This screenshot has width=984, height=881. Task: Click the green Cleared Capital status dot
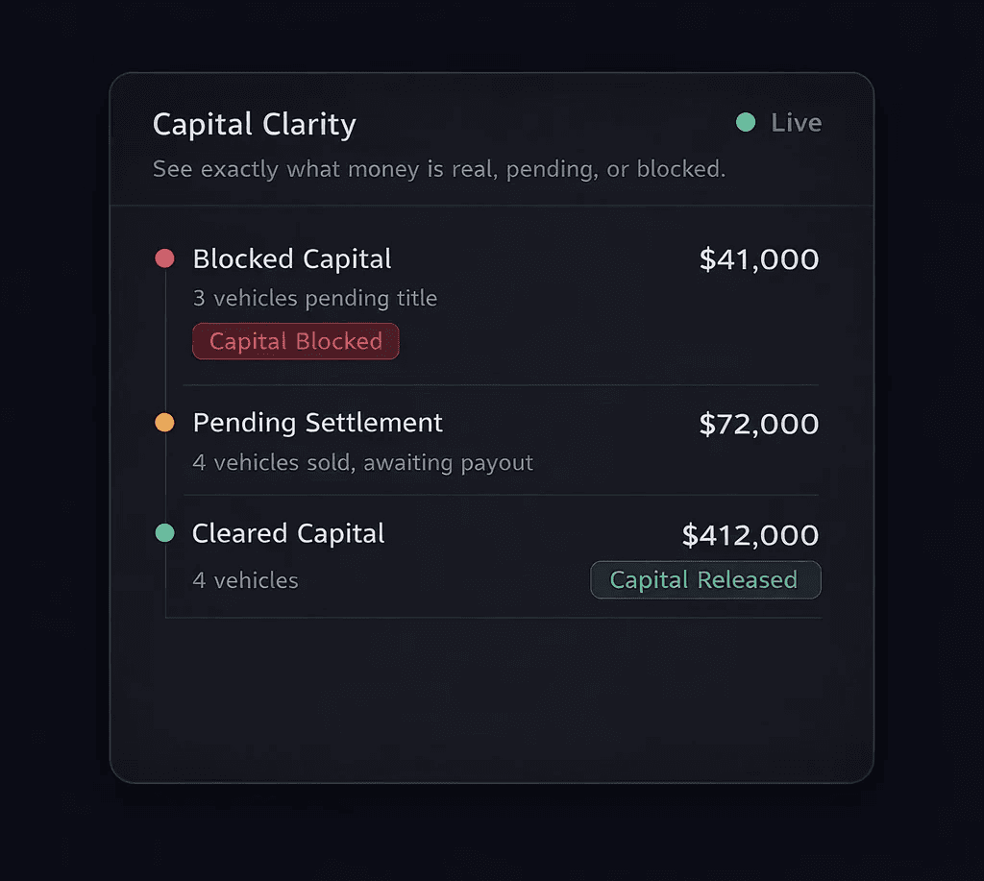tap(164, 533)
